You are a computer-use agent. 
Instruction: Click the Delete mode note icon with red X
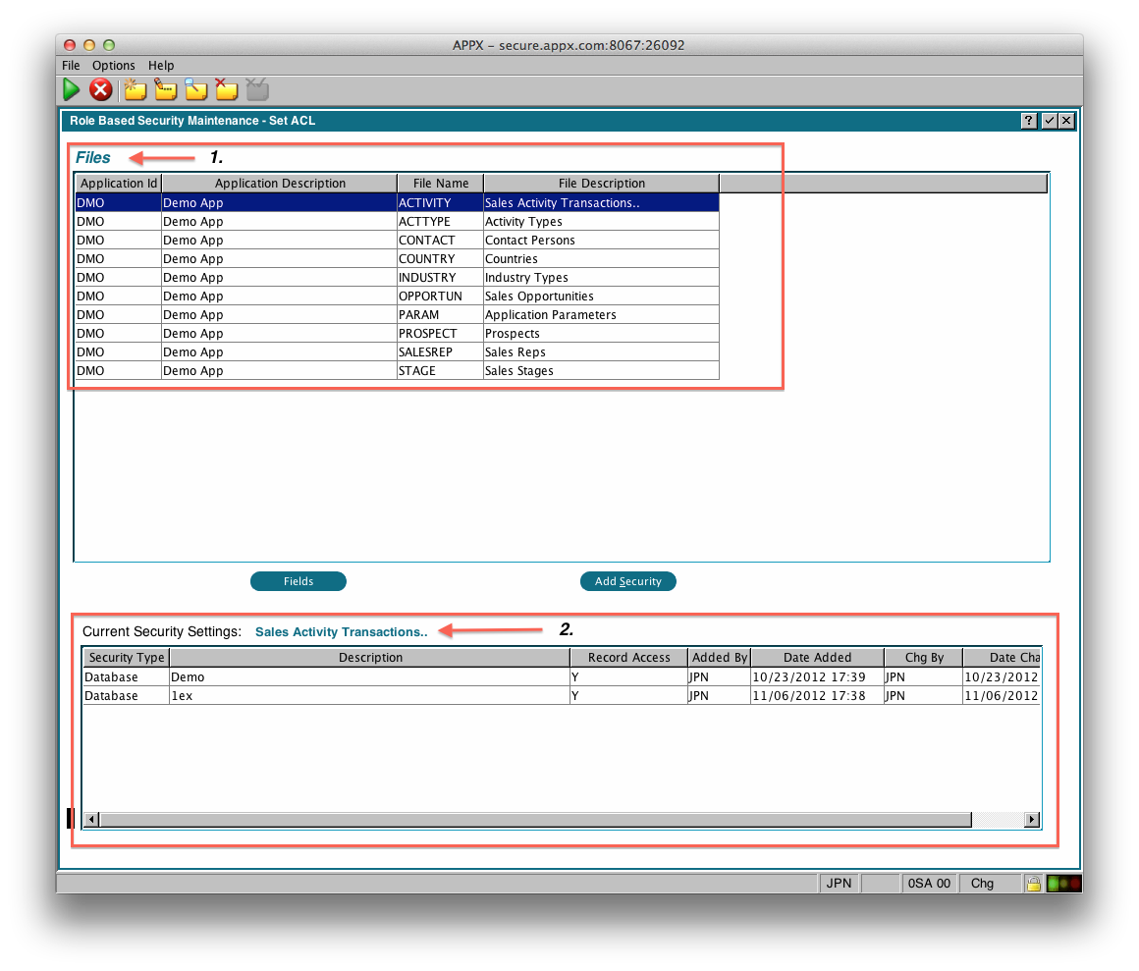click(x=227, y=90)
